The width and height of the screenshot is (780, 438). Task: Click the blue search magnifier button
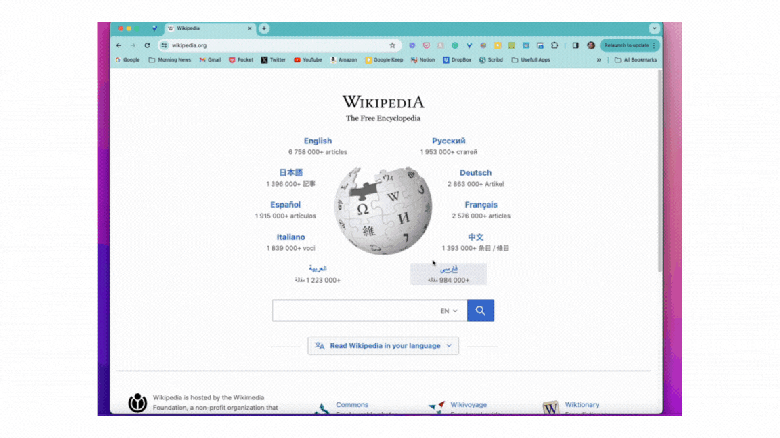480,311
